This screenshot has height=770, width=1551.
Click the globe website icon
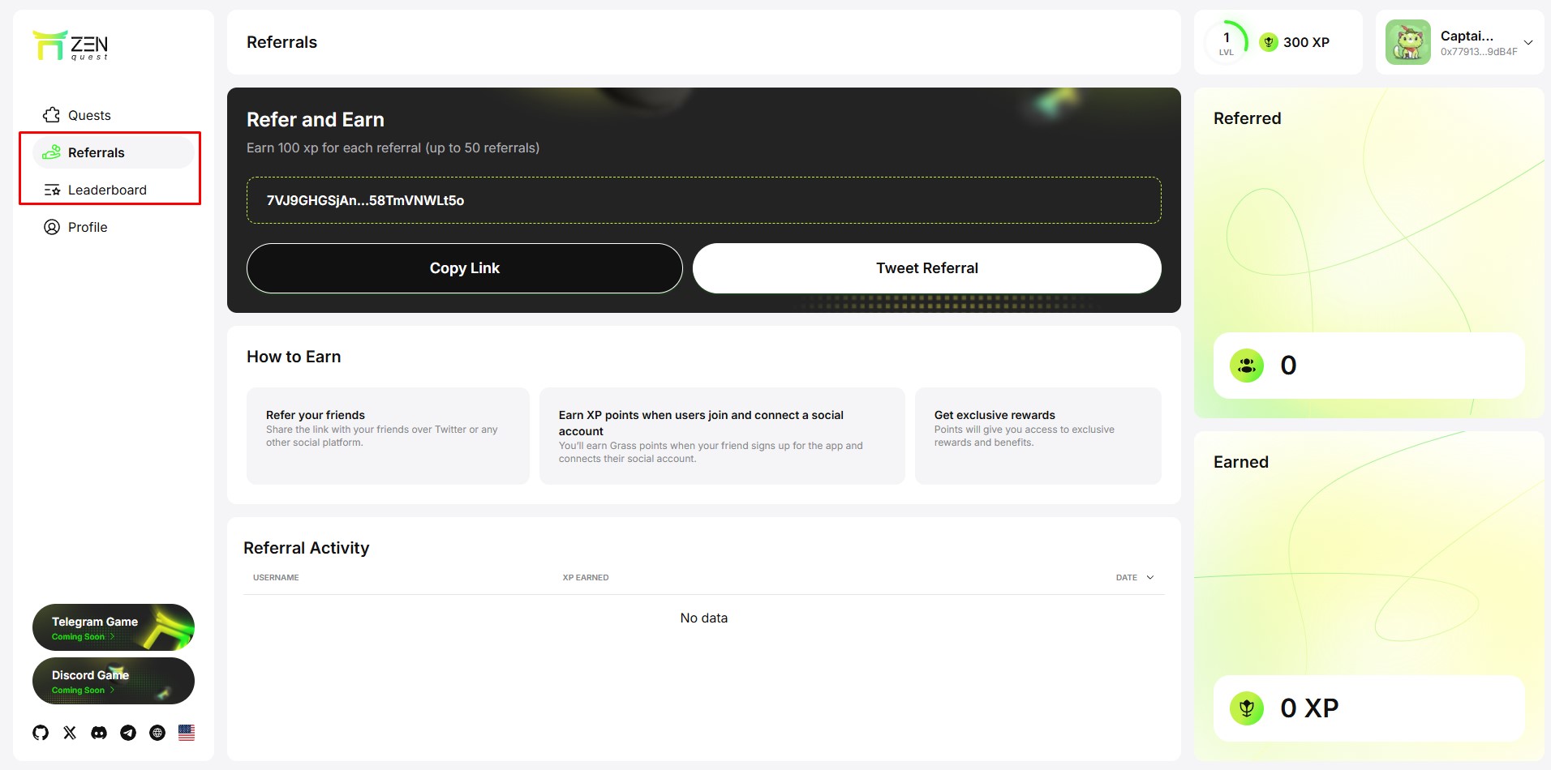157,733
